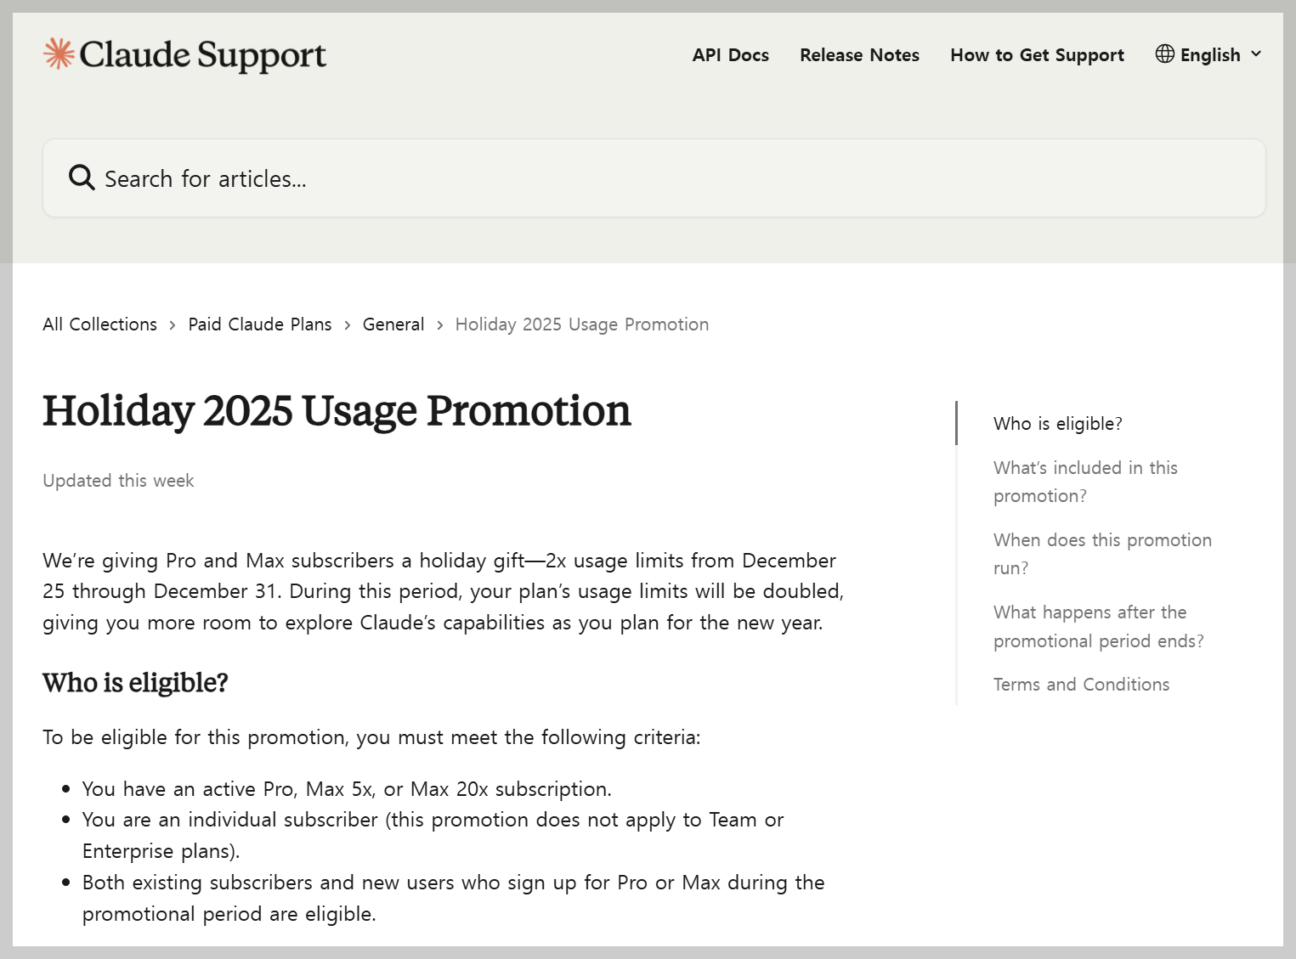The image size is (1296, 959).
Task: Click bullet about existing subscribers and new users
Action: tap(453, 898)
